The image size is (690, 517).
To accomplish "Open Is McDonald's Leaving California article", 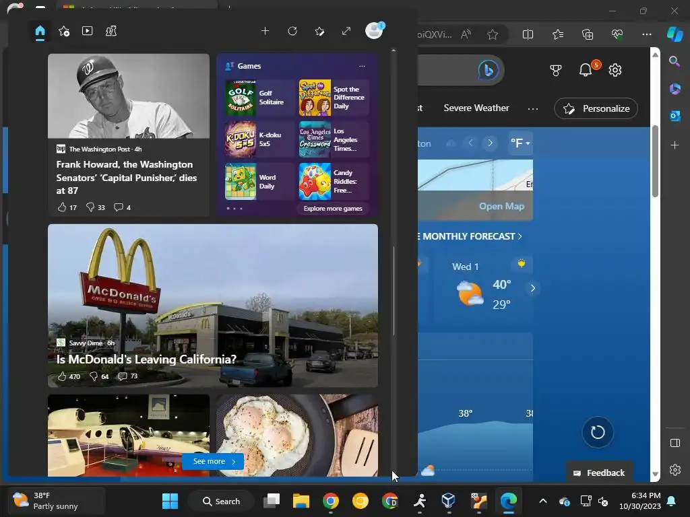I will [146, 359].
